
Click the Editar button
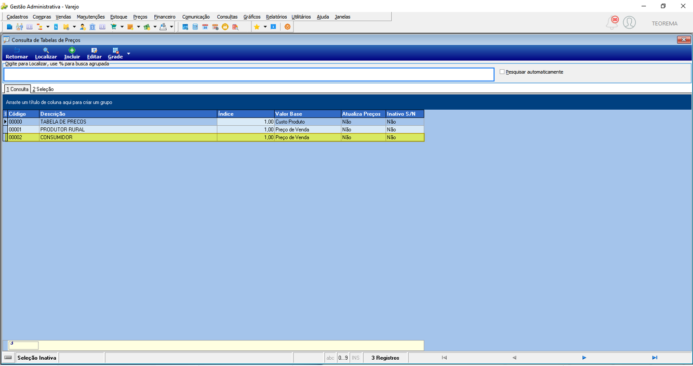(x=94, y=53)
